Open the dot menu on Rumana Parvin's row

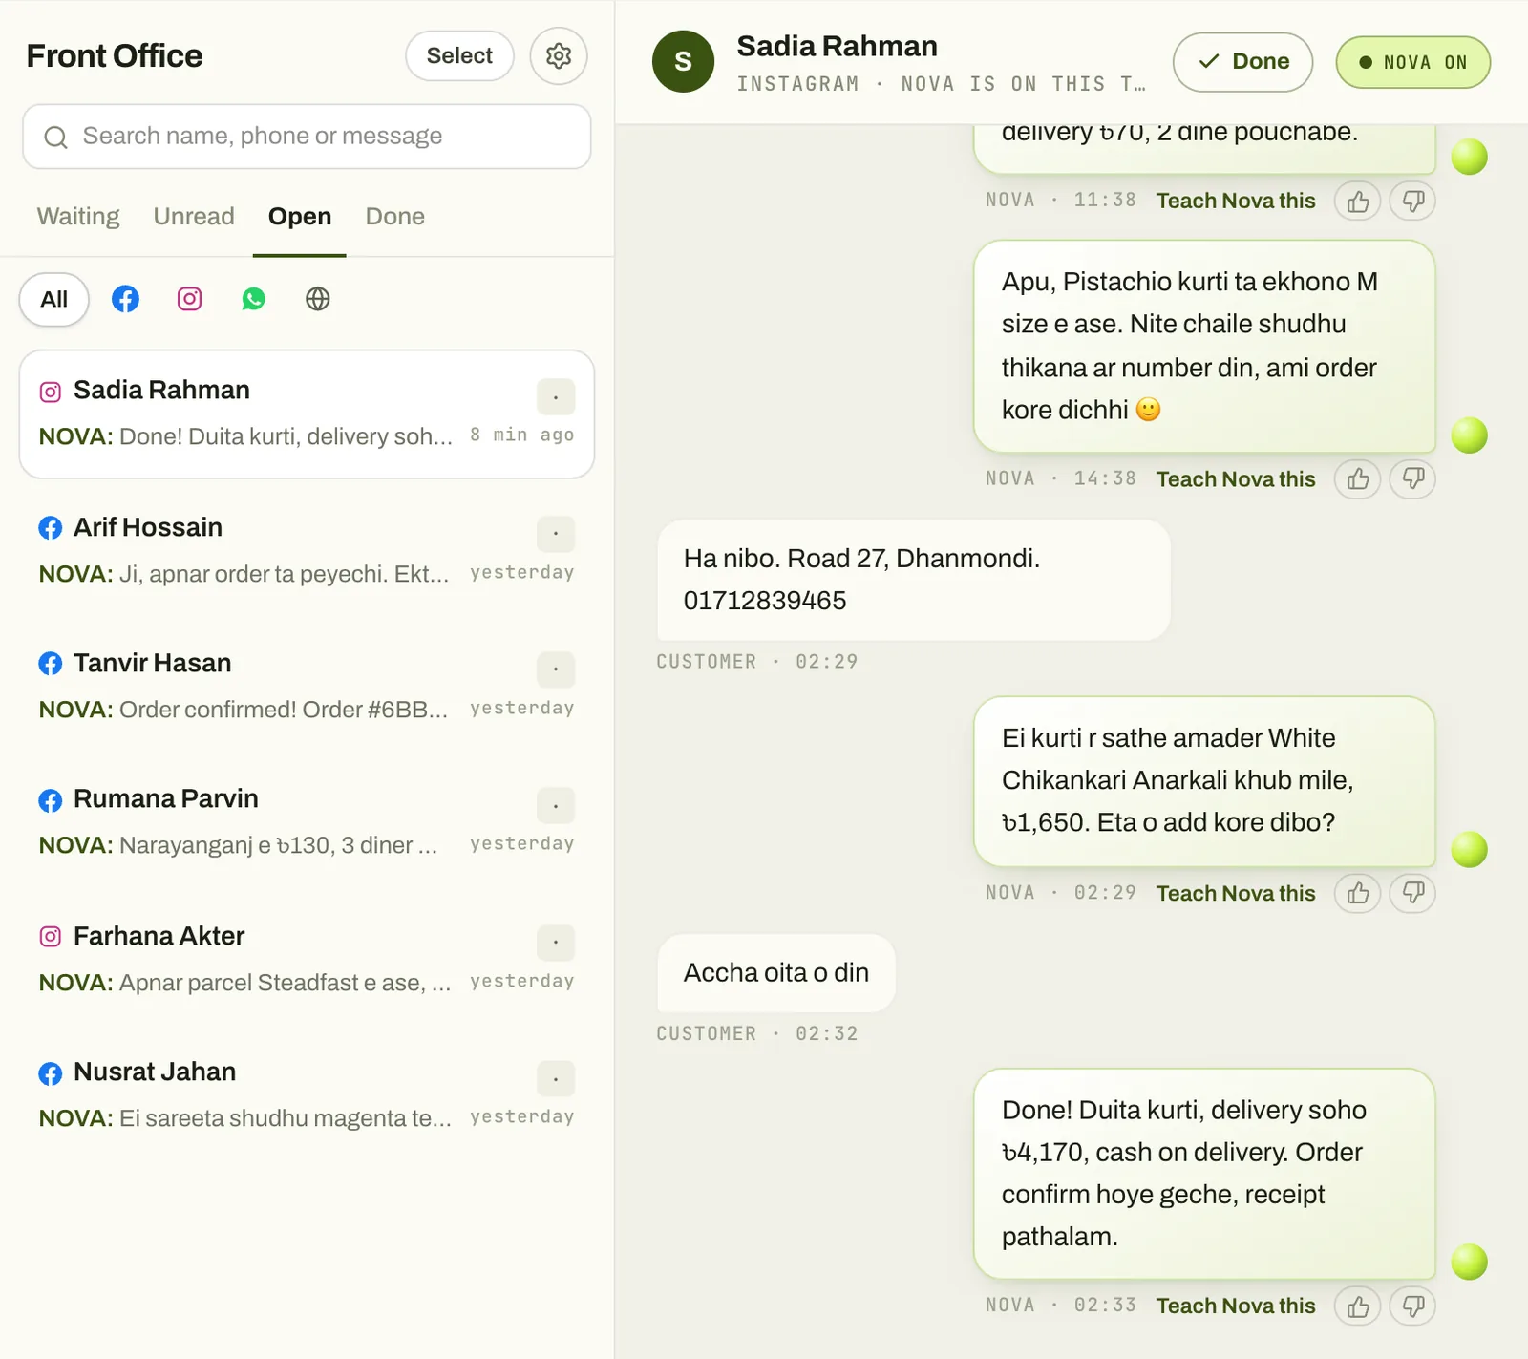coord(556,805)
